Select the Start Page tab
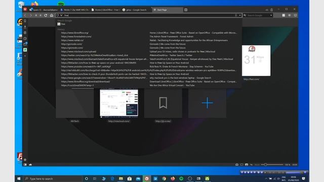Image resolution: width=324 pixels, height=182 pixels. (168, 10)
